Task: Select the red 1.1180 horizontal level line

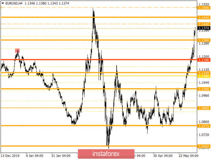Action: (99, 59)
